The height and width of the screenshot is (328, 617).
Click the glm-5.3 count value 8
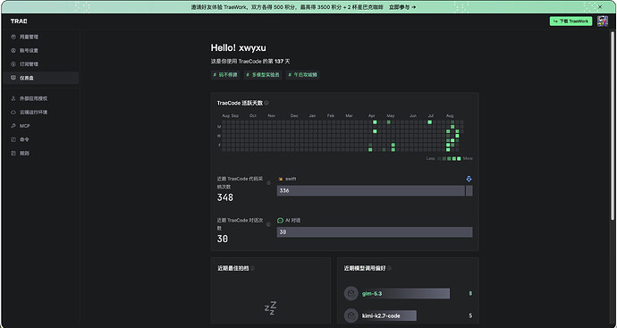pos(470,293)
